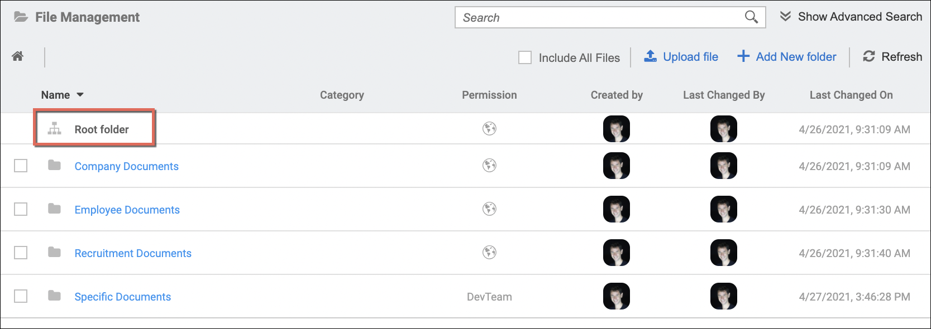
Task: Click the Category column header
Action: tap(342, 95)
